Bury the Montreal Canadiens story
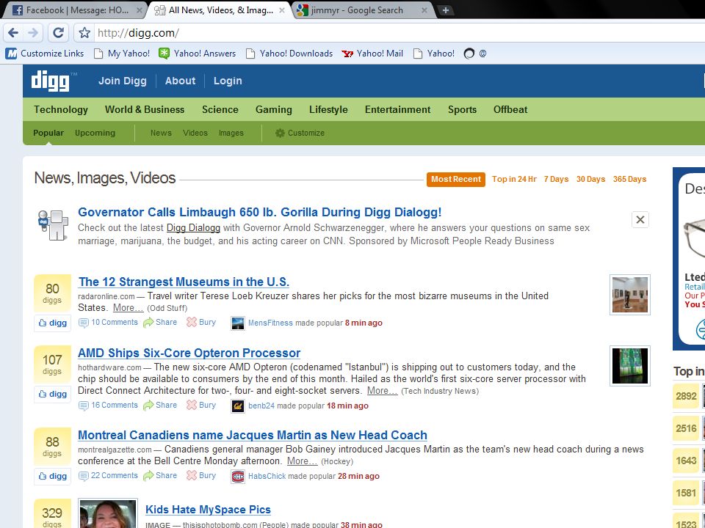This screenshot has height=528, width=705. [x=201, y=475]
